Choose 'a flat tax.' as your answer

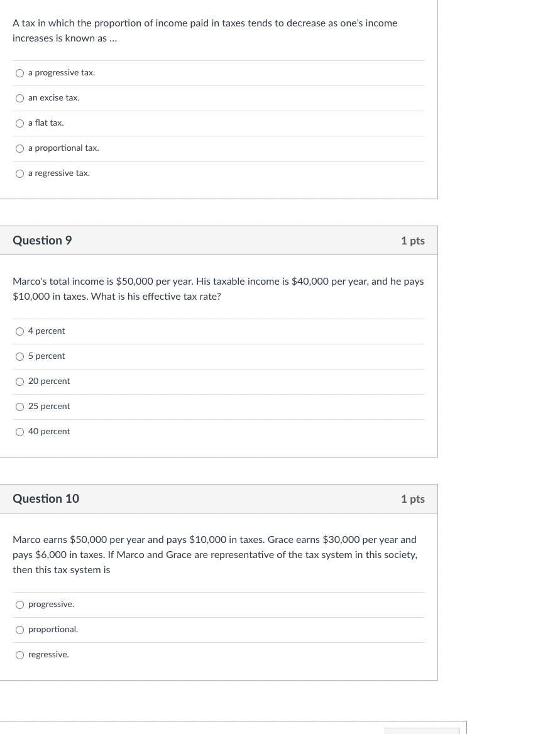(x=19, y=123)
